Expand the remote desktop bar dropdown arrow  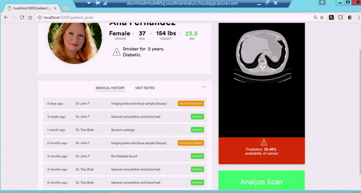[89, 3]
